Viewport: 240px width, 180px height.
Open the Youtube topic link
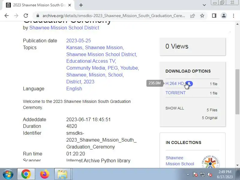coord(129,68)
